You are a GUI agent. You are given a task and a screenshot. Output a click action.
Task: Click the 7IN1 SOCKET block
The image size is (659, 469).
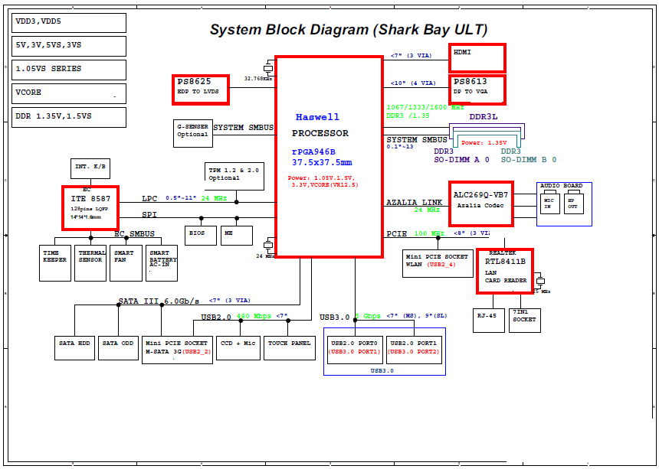pos(525,321)
